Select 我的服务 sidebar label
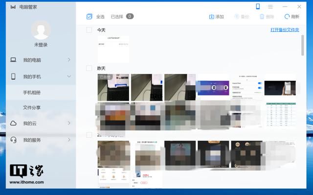The image size is (313, 195). pos(32,140)
